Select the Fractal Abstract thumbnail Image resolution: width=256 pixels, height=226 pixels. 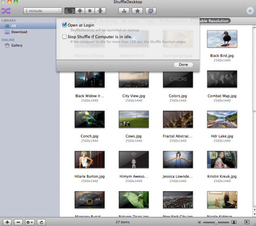(x=178, y=119)
